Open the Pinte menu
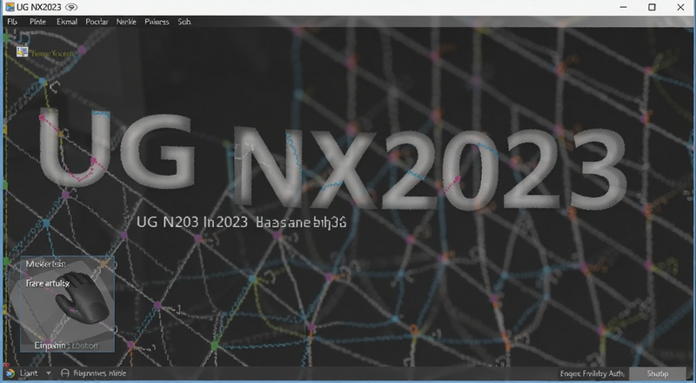 [x=37, y=22]
